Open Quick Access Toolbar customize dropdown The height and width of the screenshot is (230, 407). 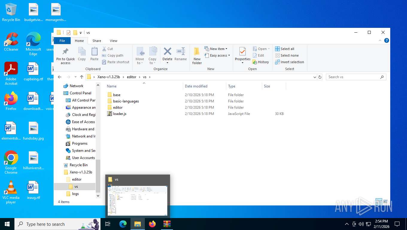pyautogui.click(x=81, y=33)
